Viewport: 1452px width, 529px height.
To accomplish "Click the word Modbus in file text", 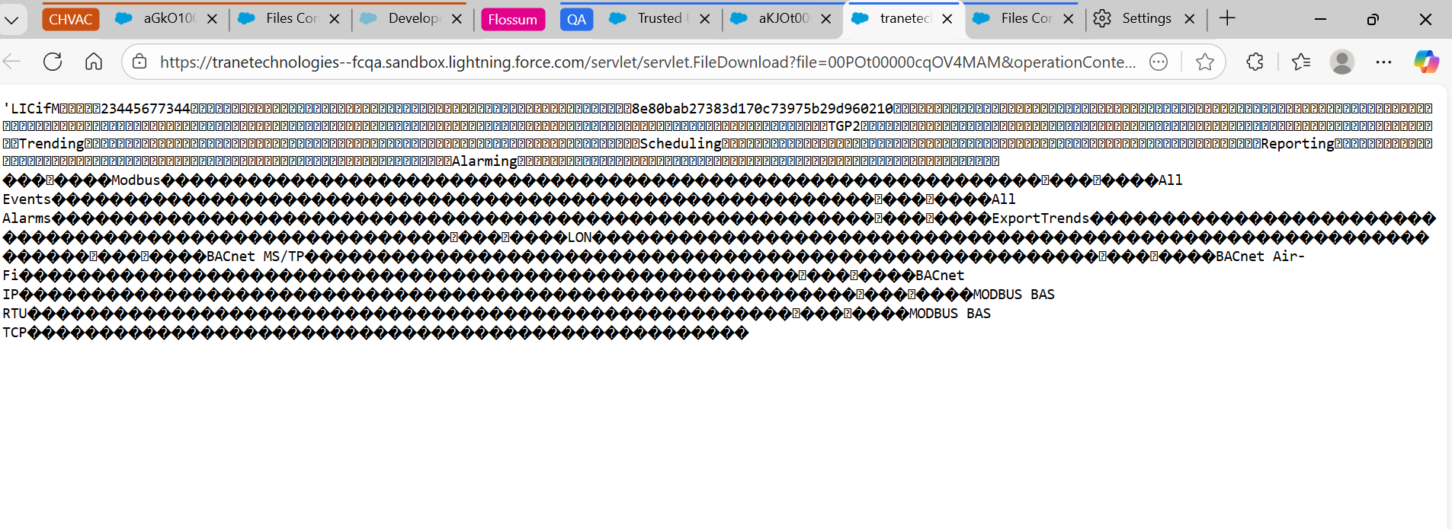I will pyautogui.click(x=136, y=180).
